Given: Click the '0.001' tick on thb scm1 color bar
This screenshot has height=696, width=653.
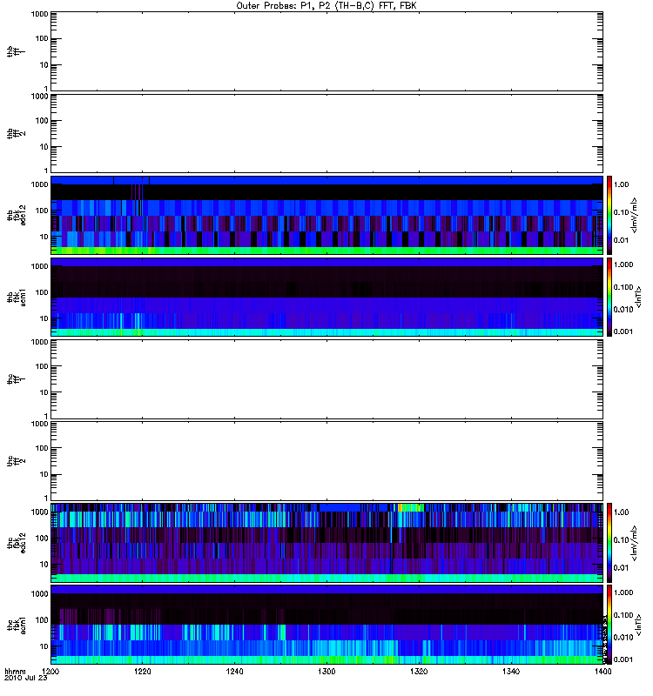Looking at the screenshot, I should click(x=623, y=331).
